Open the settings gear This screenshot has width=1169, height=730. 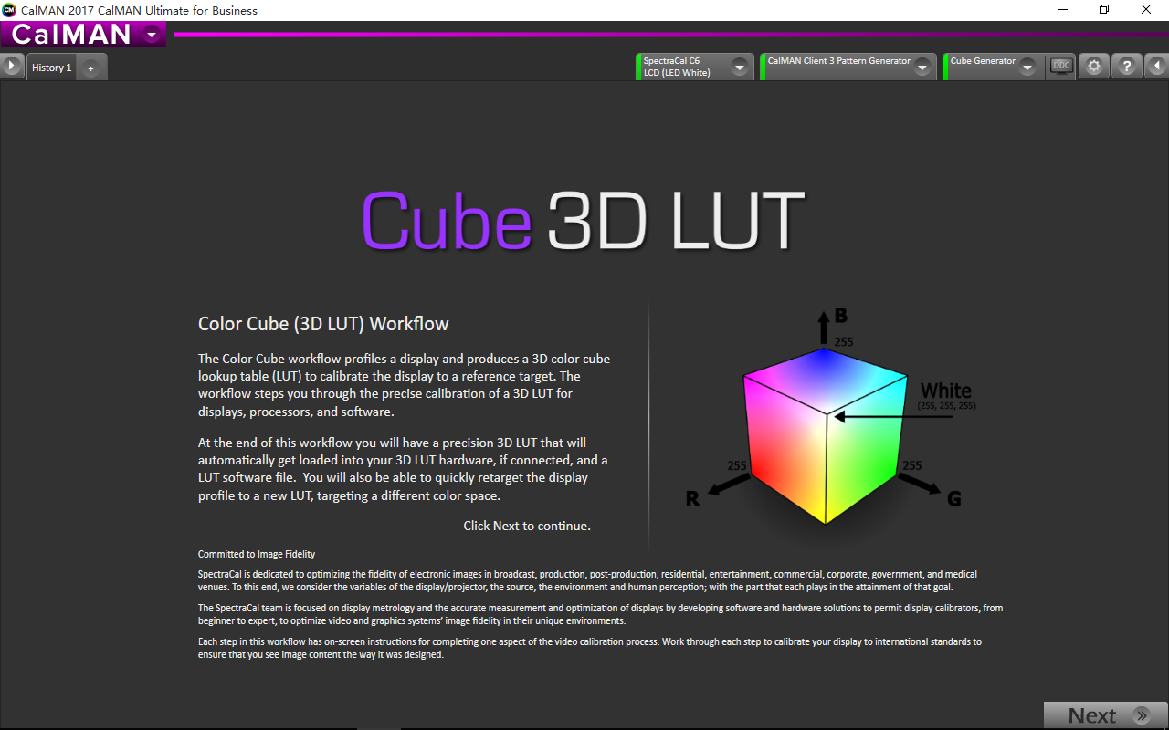(1093, 67)
